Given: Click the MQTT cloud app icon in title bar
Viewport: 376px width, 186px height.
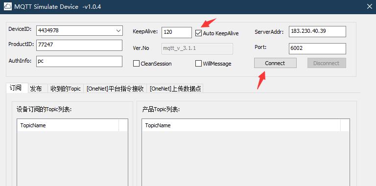Looking at the screenshot, I should click(8, 7).
